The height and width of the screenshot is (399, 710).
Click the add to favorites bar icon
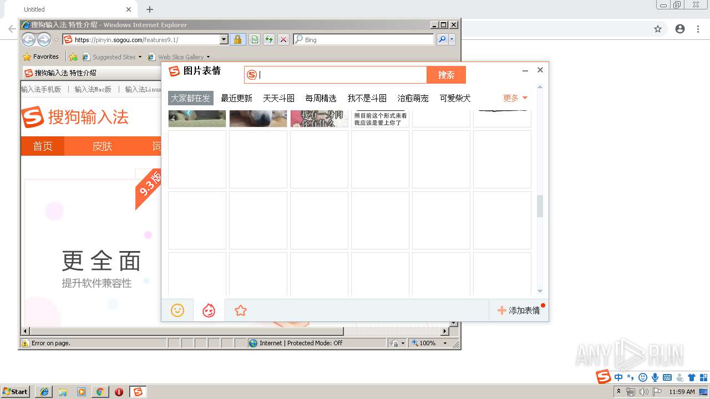tap(73, 57)
